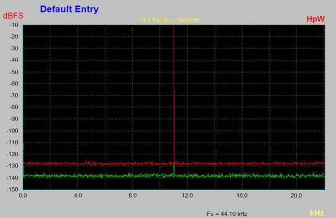Click the "-150" y-axis label
The width and height of the screenshot is (336, 218).
13,189
